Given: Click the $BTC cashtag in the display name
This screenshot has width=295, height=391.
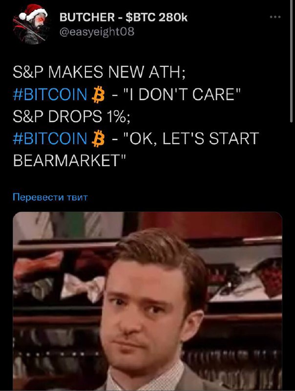Looking at the screenshot, I should (141, 17).
